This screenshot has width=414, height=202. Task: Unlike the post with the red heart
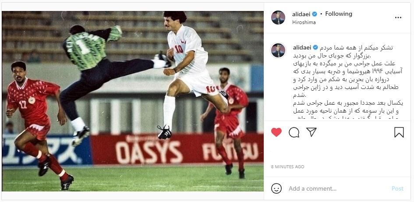(x=276, y=132)
